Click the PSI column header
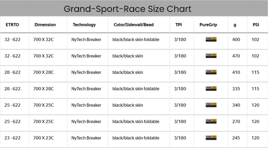Screen dimensions: 268x148 click(x=256, y=25)
